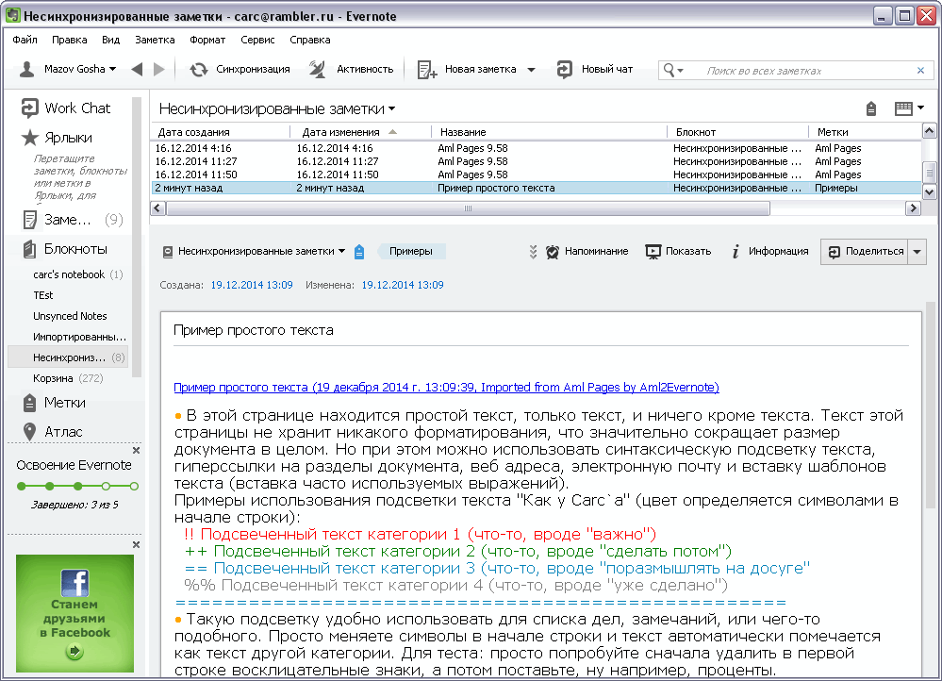Click the blue tag icon beside notebook name
This screenshot has height=681, width=942.
point(359,252)
